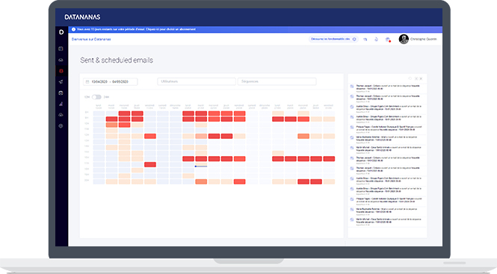Open the settings gear in left sidebar

61,125
